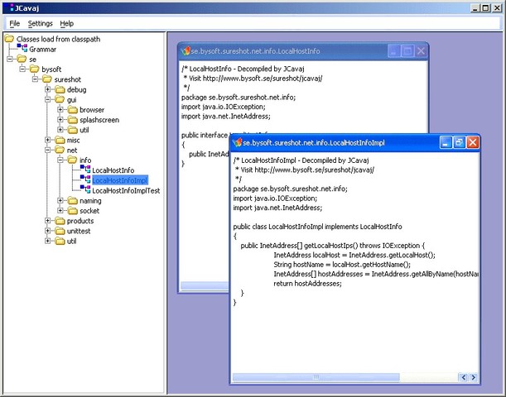The width and height of the screenshot is (506, 397).
Task: Click the naming folder icon
Action: [73, 200]
